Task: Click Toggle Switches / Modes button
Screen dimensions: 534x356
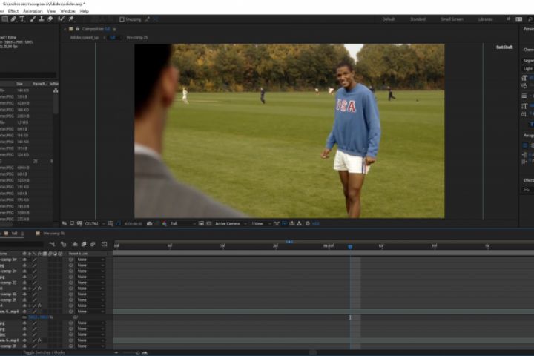Action: click(x=44, y=352)
